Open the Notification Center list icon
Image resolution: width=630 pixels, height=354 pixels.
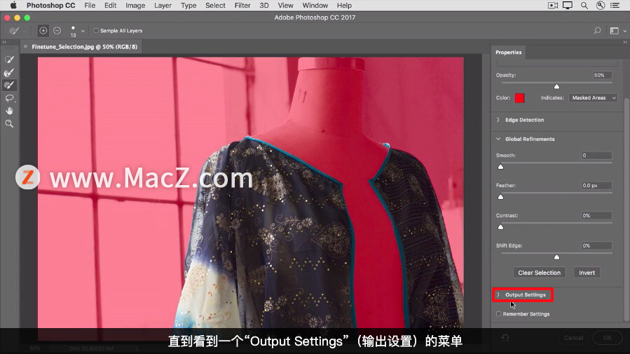pyautogui.click(x=615, y=5)
